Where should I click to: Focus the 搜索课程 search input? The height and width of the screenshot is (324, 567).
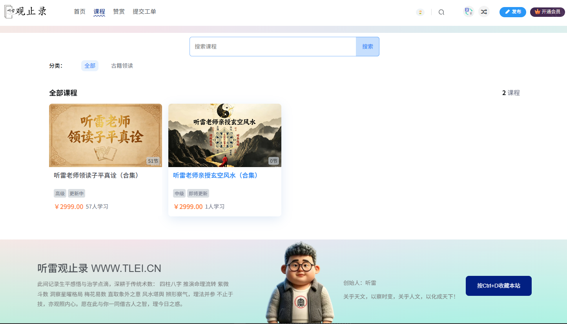273,47
